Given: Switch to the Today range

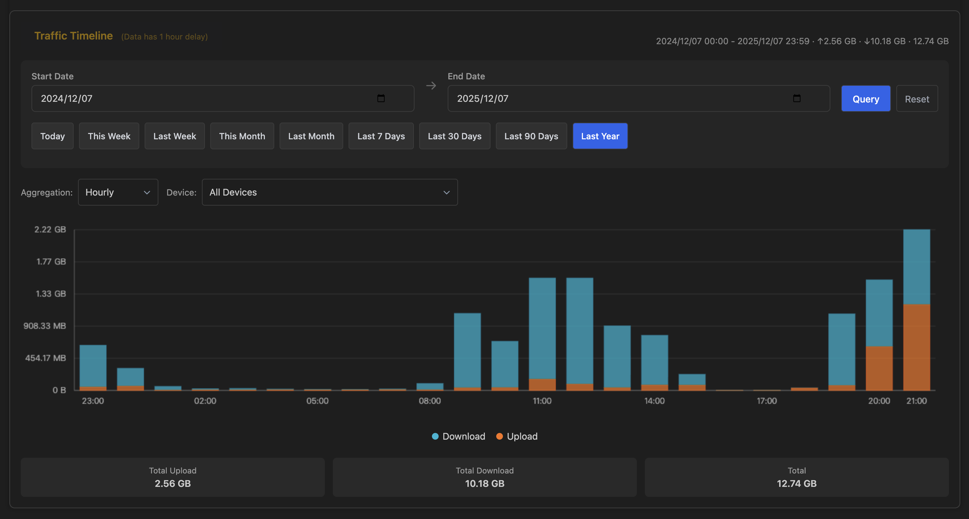Looking at the screenshot, I should [x=52, y=136].
